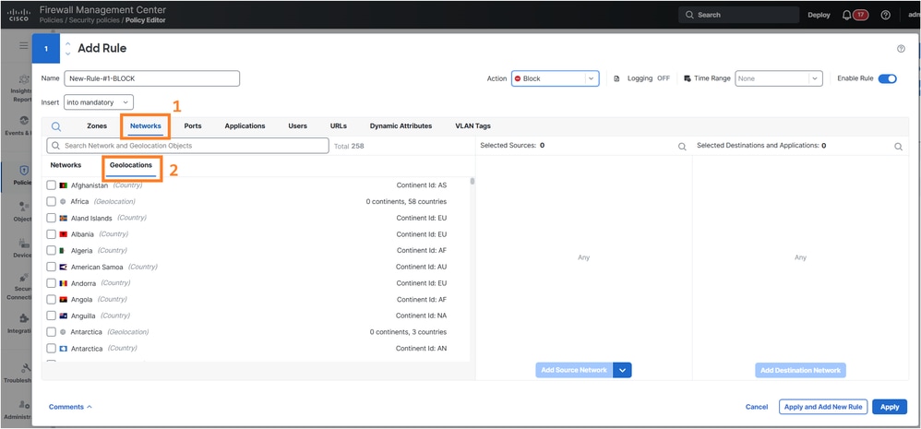Check the Albania country checkbox
The image size is (921, 429).
point(51,234)
